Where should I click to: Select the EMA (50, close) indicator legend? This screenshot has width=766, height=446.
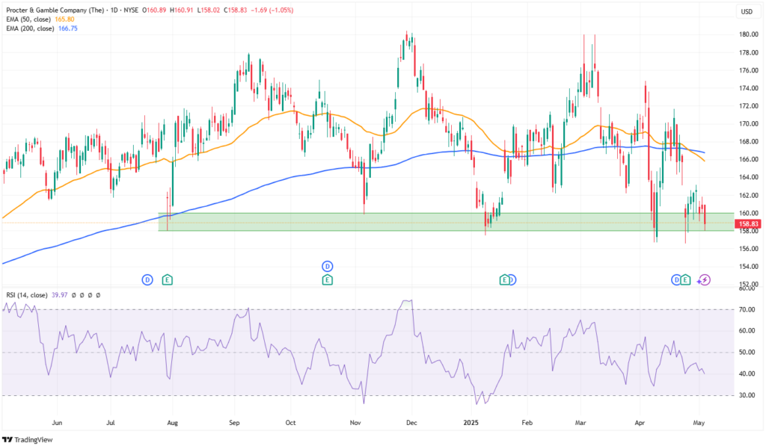click(28, 19)
